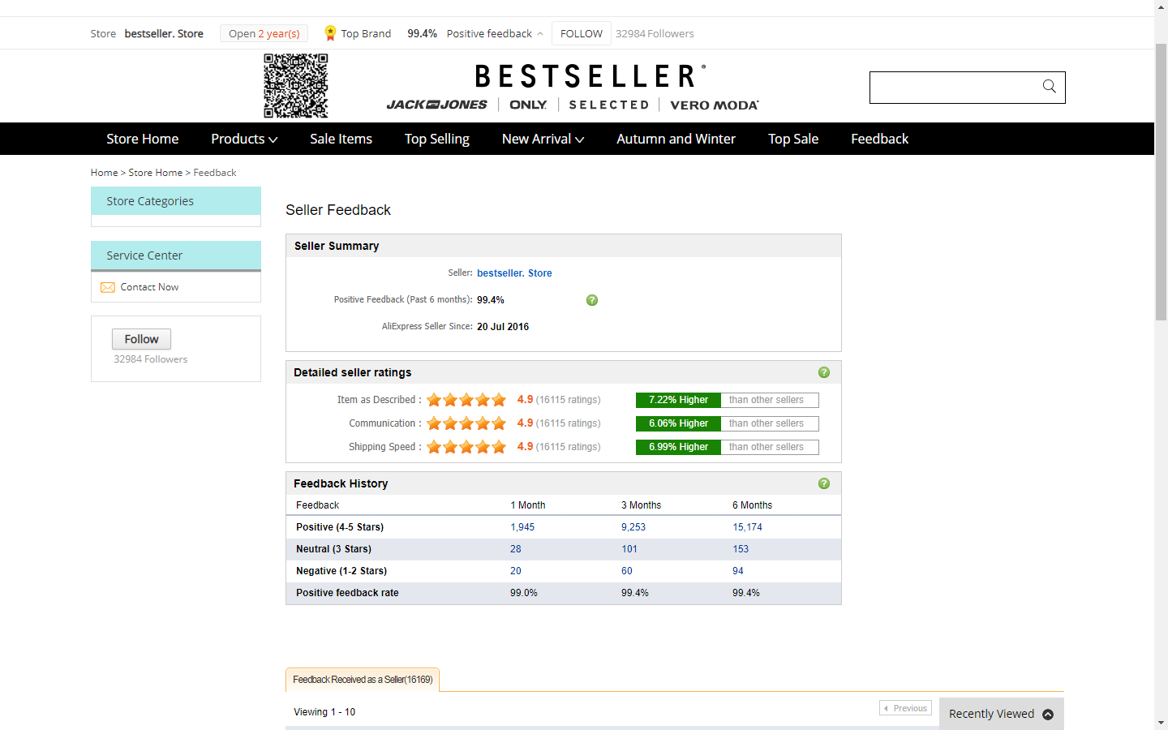The image size is (1168, 730).
Task: Click the BESTSELLER brand logo
Action: point(590,76)
